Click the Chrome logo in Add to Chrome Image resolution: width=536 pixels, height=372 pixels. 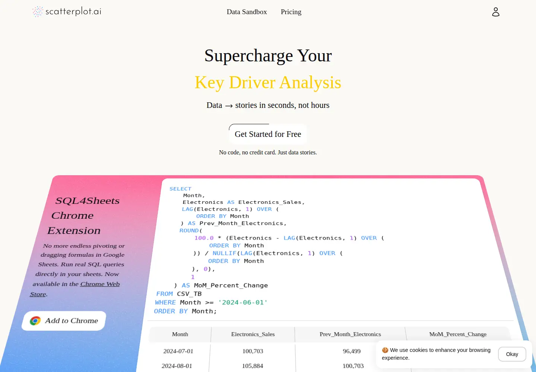pyautogui.click(x=35, y=321)
